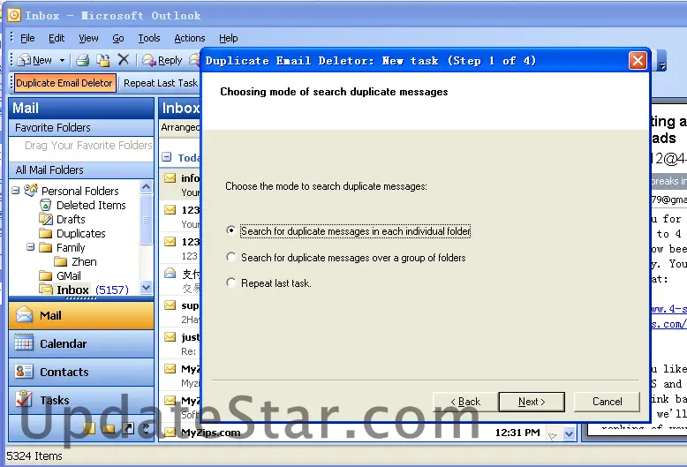Click the Calendar icon in navigation pane
Screen dimensions: 687x467
point(24,343)
